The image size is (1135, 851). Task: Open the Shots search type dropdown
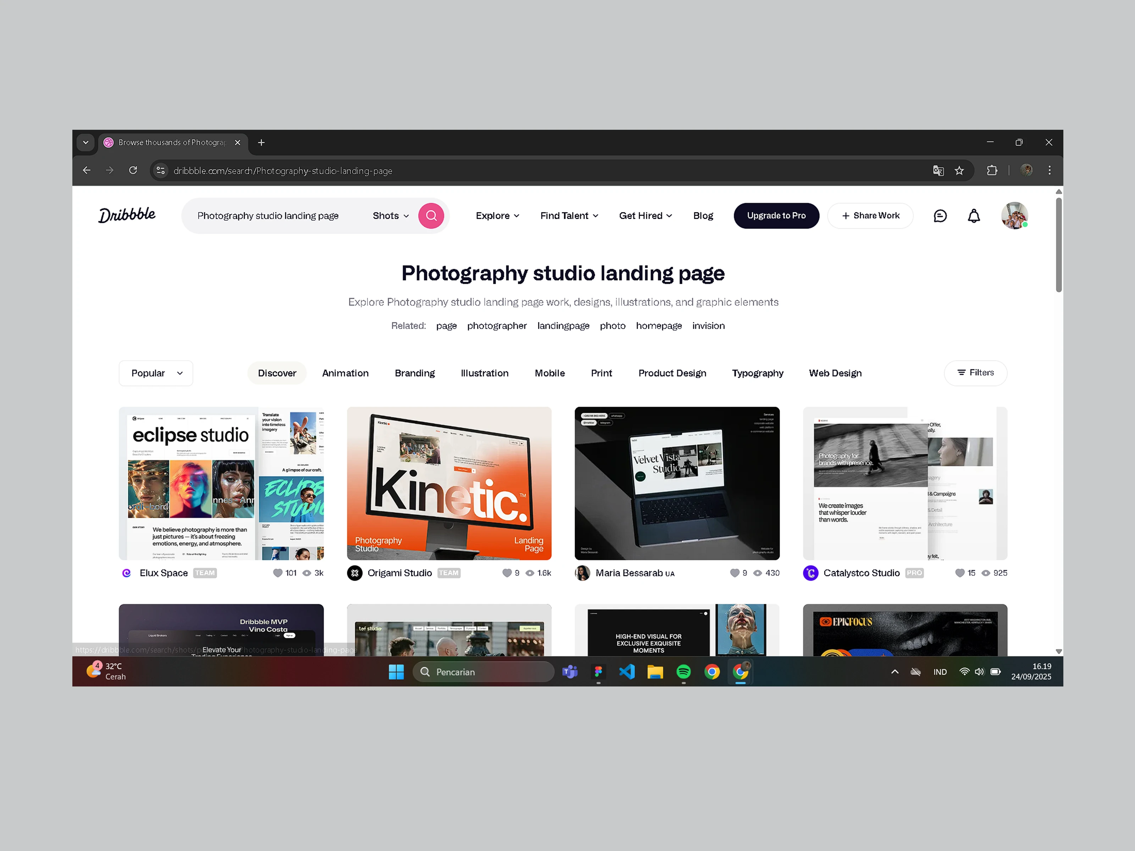pos(391,216)
